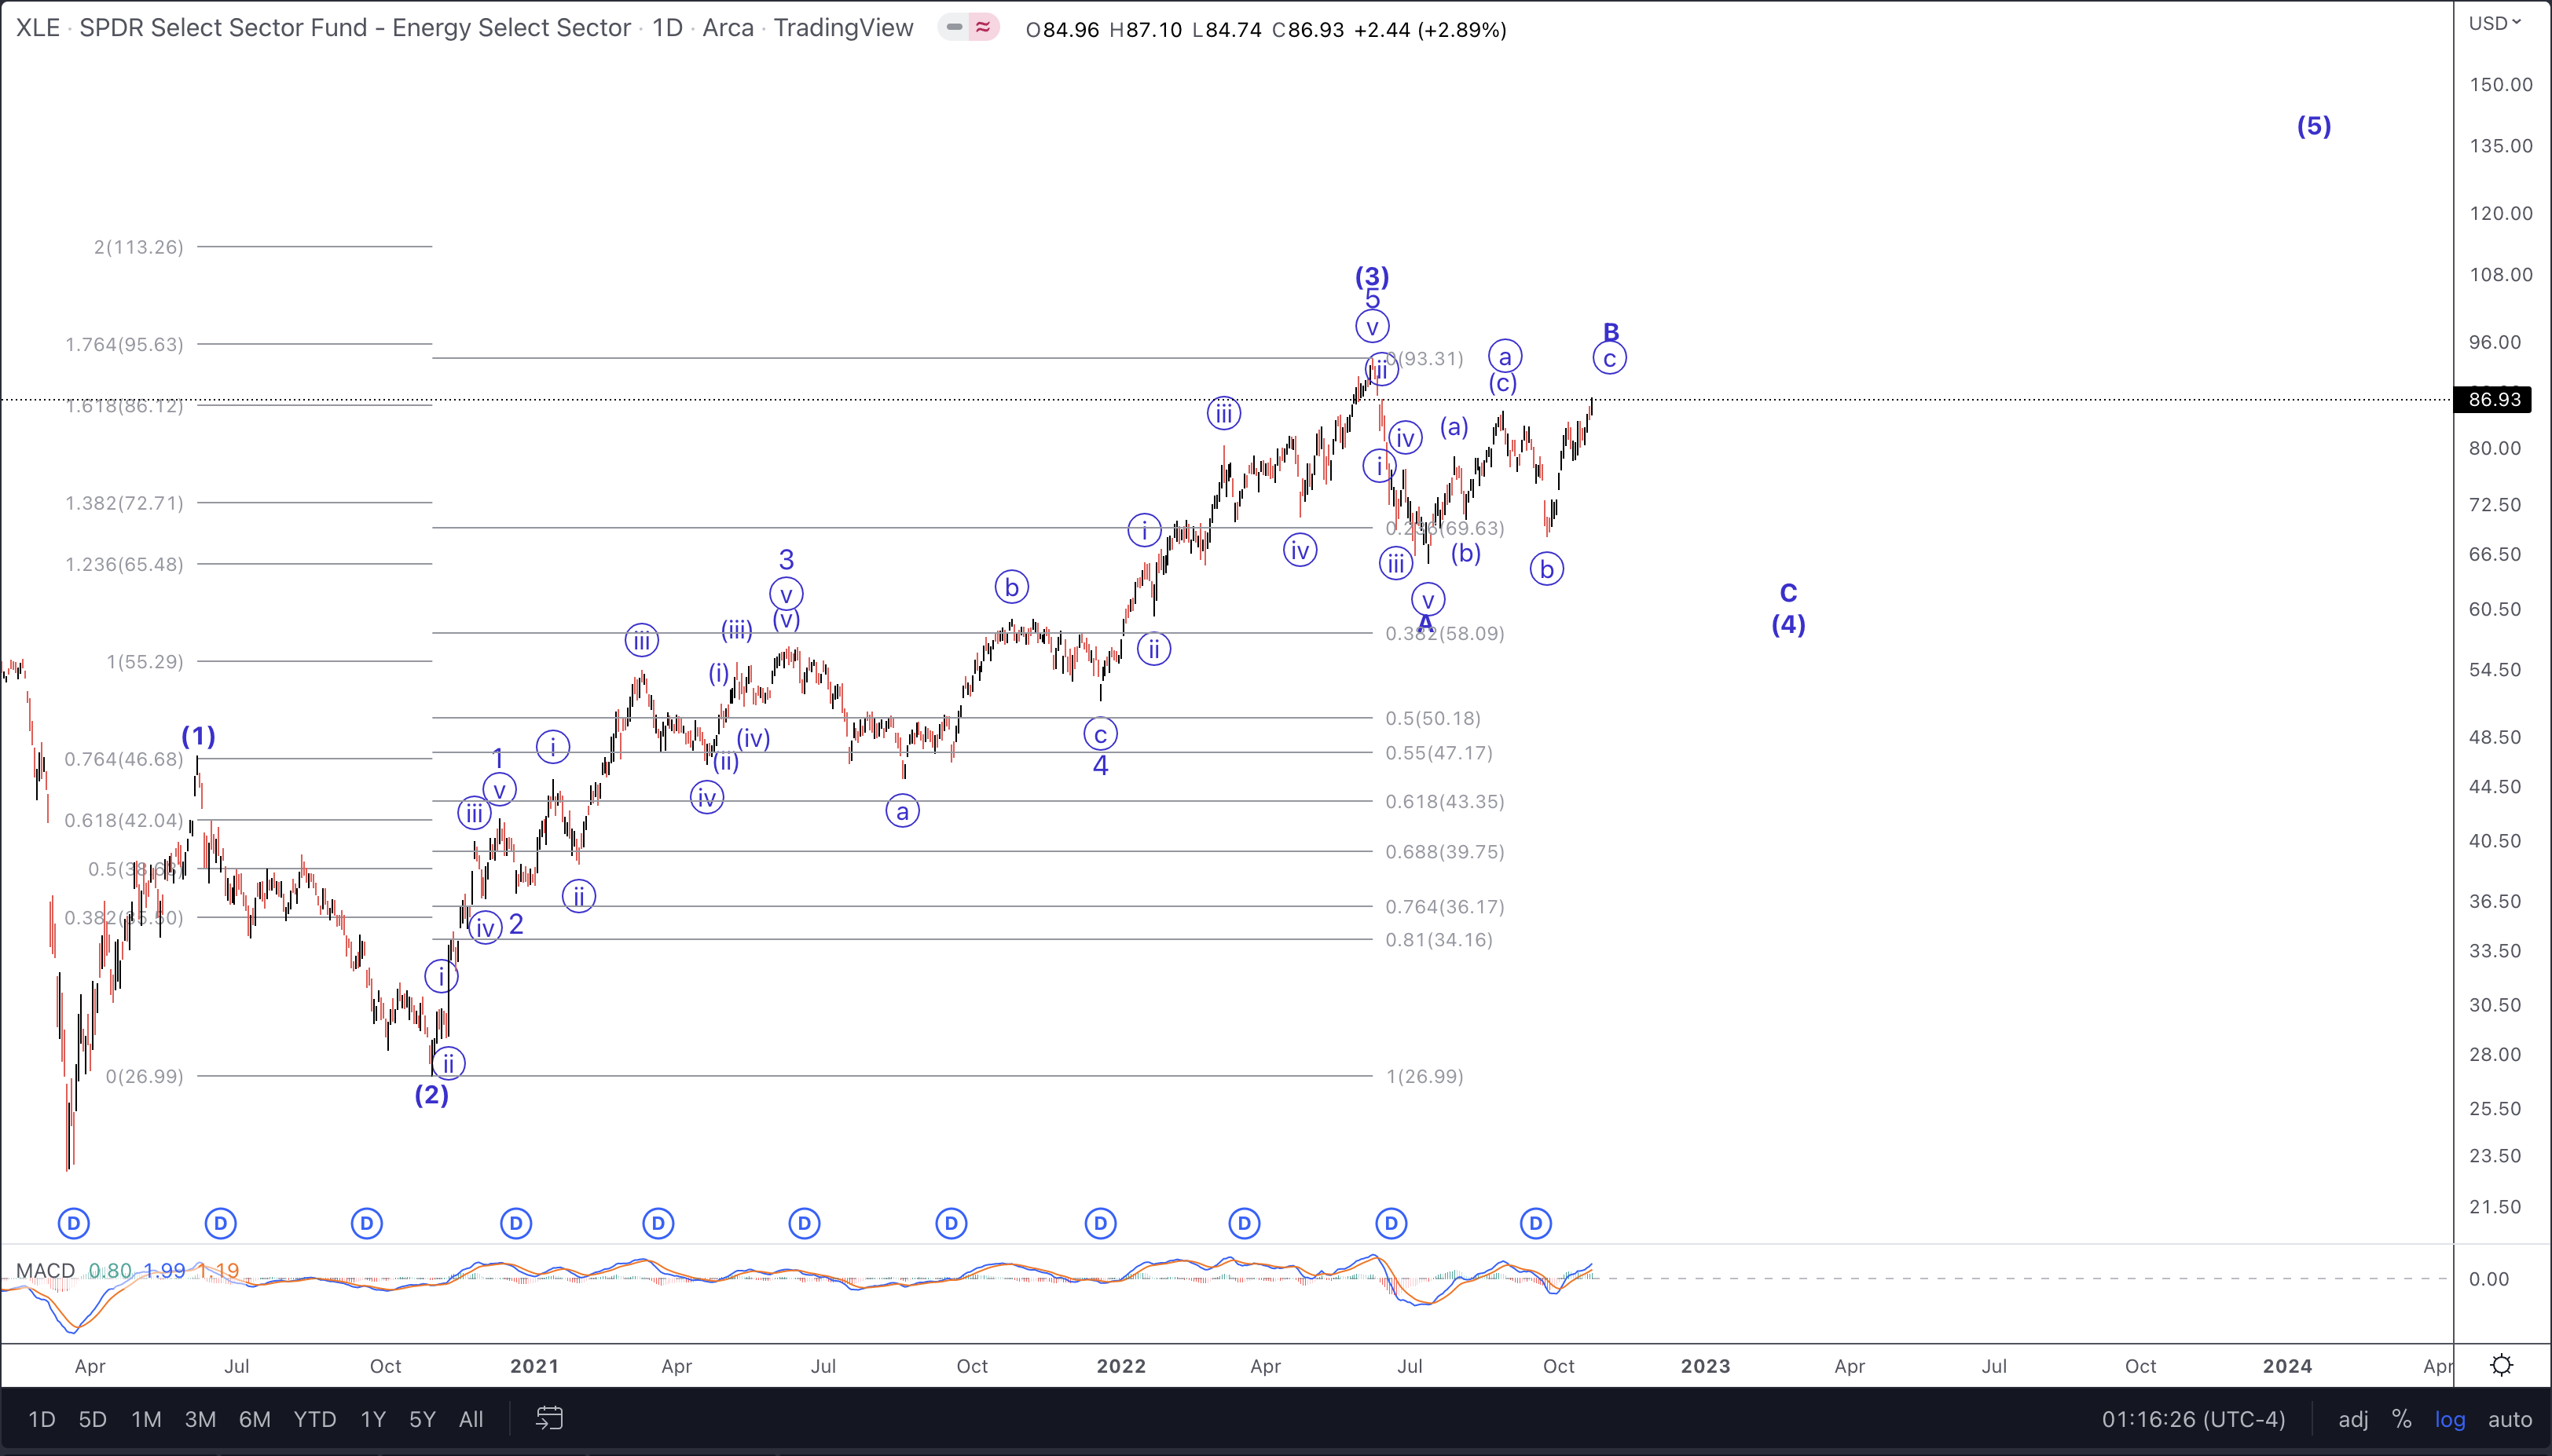The height and width of the screenshot is (1456, 2552).
Task: Select the 6M time range
Action: coord(254,1419)
